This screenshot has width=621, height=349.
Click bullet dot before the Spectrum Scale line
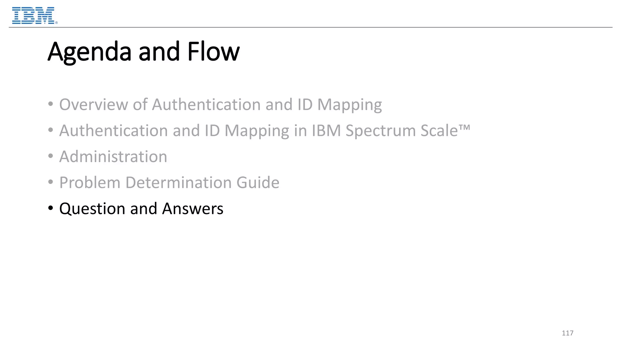coord(51,130)
